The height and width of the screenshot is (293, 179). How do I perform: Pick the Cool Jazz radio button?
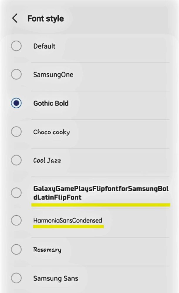point(16,160)
